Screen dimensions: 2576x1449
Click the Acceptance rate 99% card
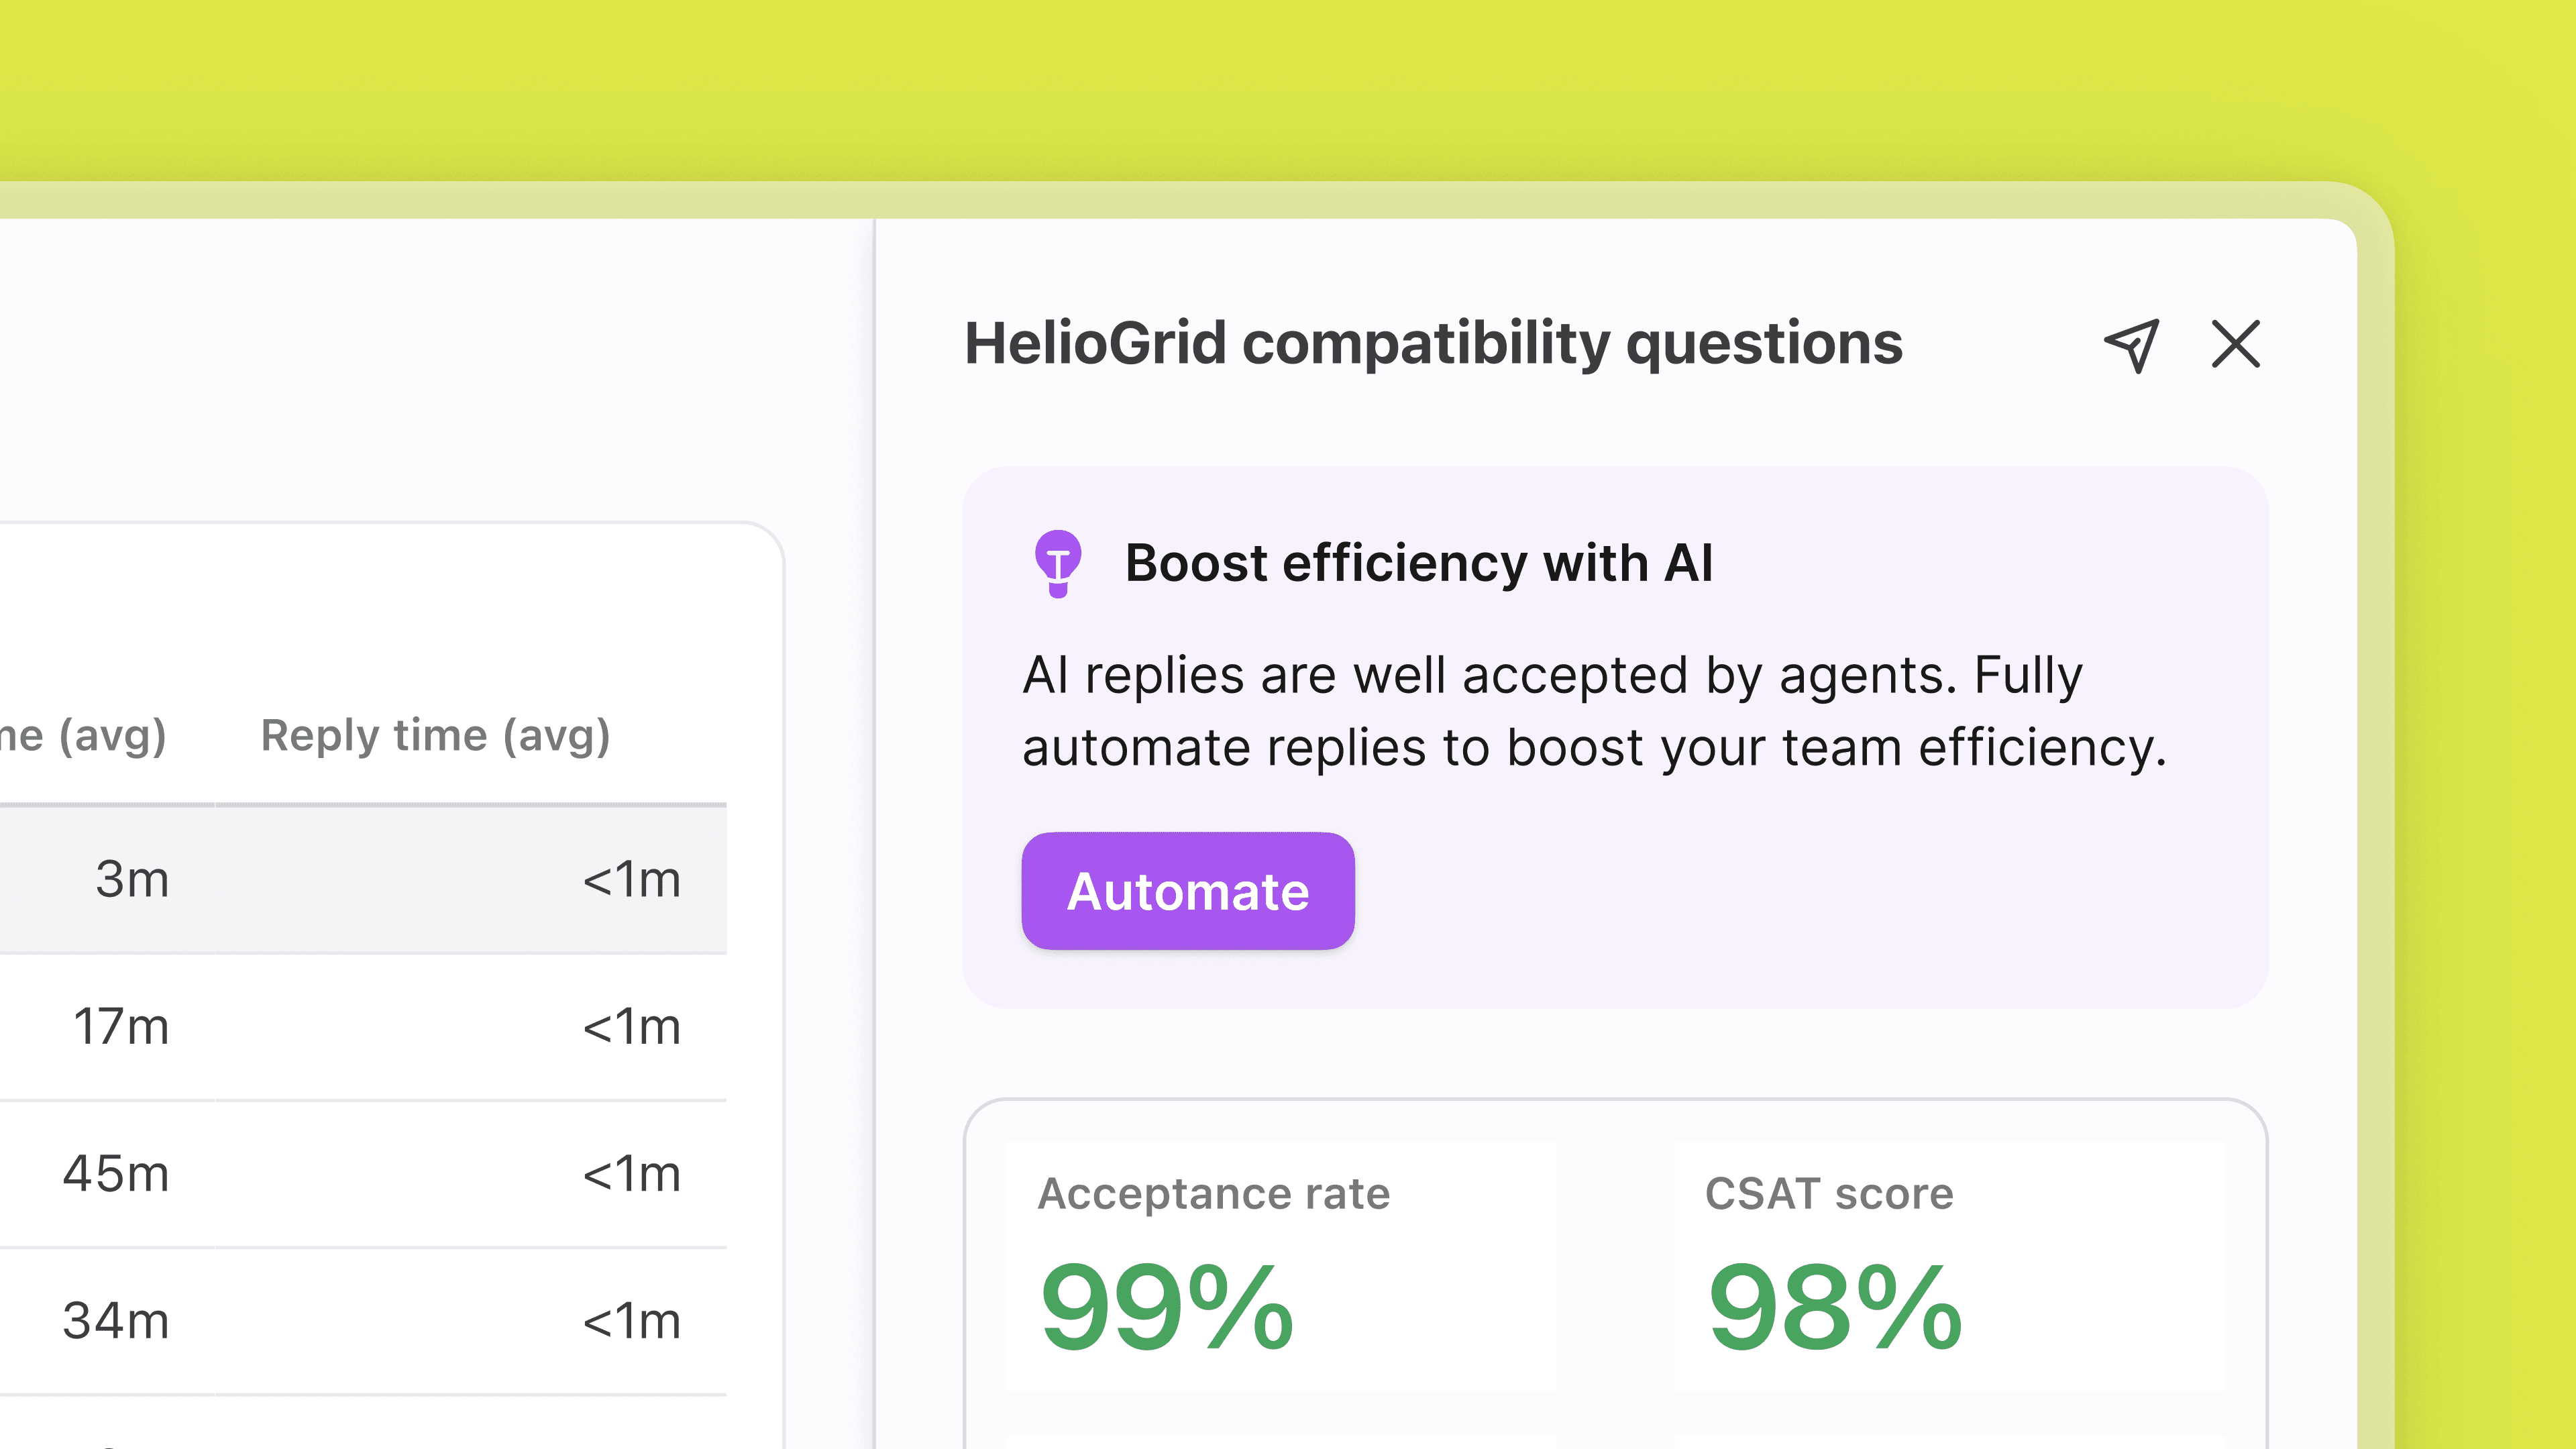click(x=1280, y=1266)
